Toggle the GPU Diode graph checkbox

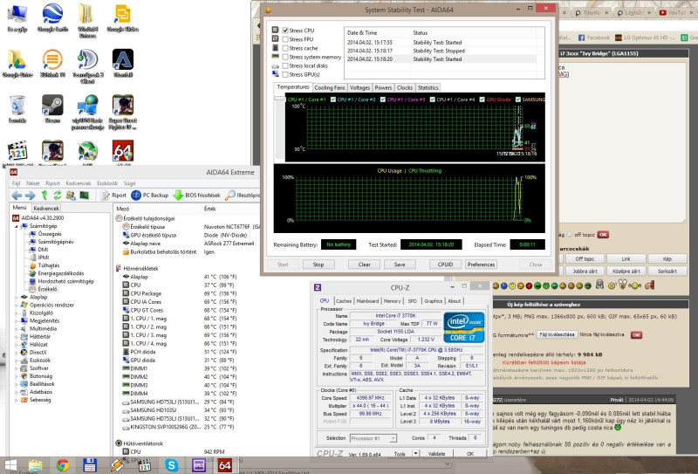pyautogui.click(x=482, y=100)
